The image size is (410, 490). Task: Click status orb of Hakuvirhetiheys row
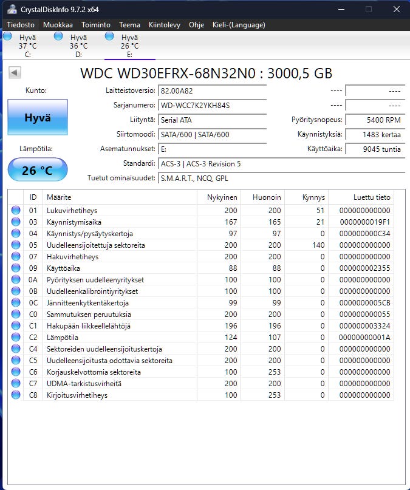point(16,257)
